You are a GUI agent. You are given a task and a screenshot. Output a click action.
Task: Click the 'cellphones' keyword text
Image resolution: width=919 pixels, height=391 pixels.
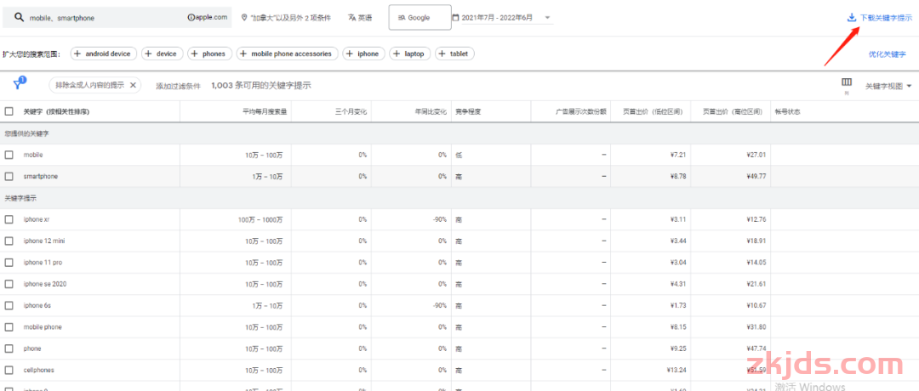tap(39, 371)
